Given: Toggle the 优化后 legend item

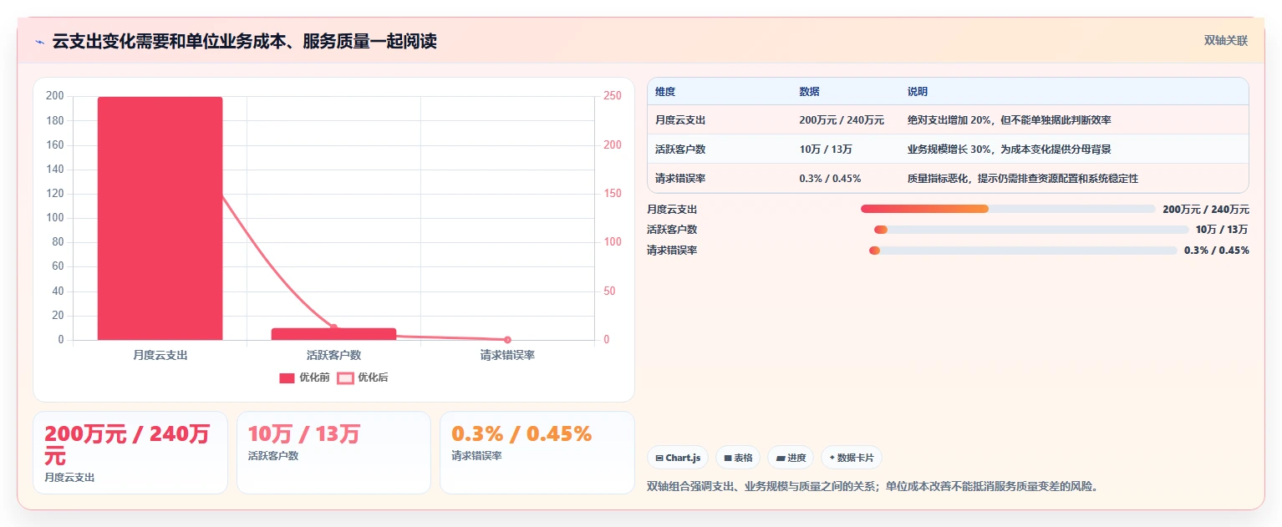Looking at the screenshot, I should (362, 378).
